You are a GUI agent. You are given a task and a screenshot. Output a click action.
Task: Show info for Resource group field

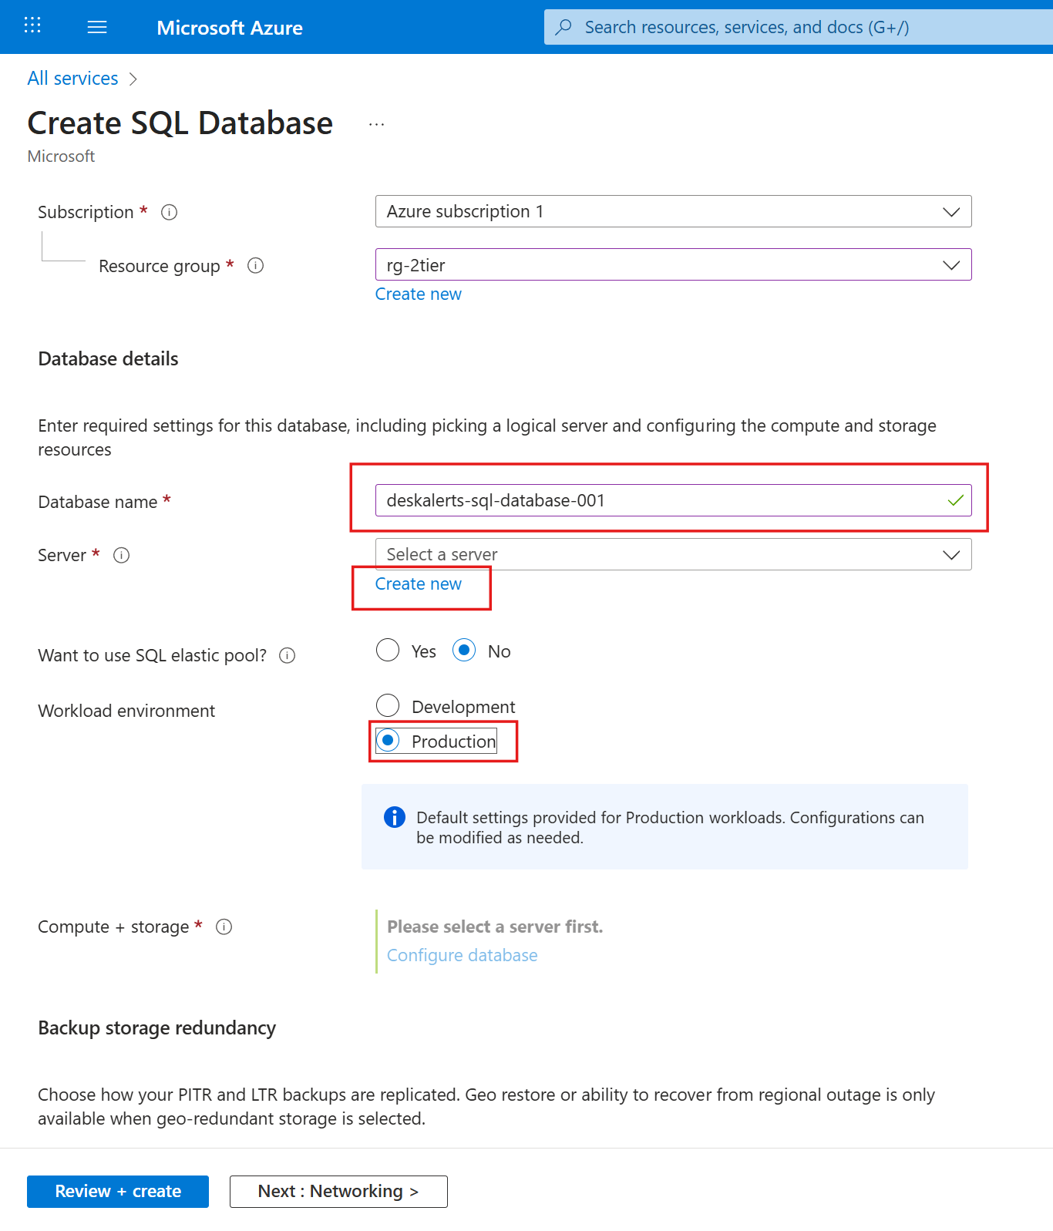tap(255, 266)
